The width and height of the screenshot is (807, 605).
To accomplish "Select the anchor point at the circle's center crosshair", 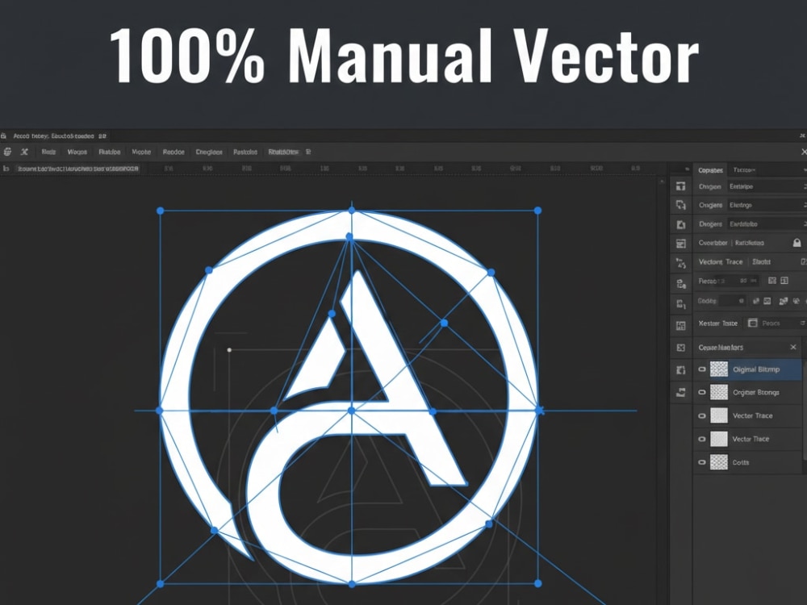I will coord(352,411).
